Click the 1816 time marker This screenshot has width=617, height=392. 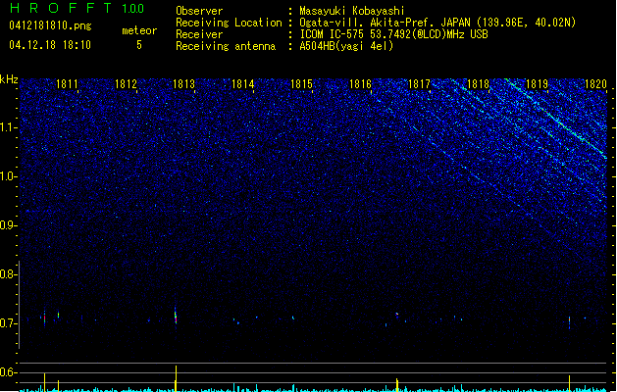tap(360, 84)
